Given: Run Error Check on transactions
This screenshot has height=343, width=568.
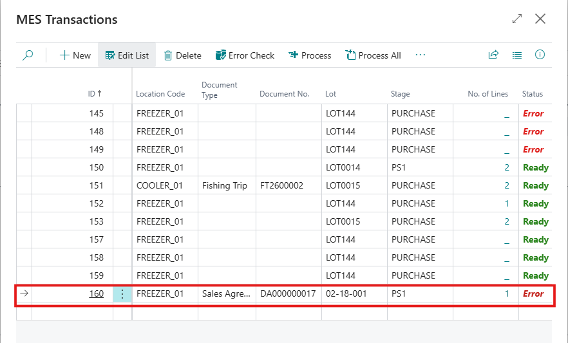Looking at the screenshot, I should (245, 55).
